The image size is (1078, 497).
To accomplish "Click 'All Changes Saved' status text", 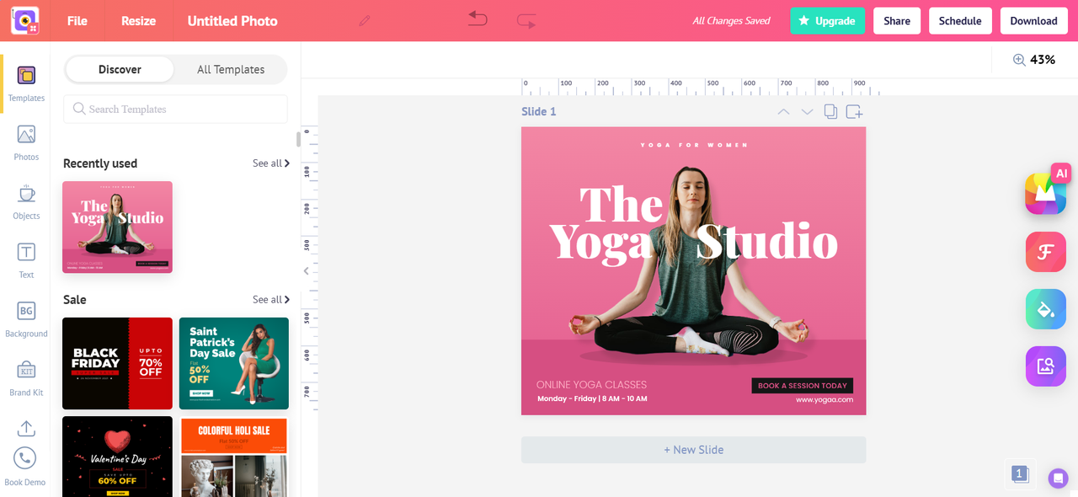I will pyautogui.click(x=731, y=20).
